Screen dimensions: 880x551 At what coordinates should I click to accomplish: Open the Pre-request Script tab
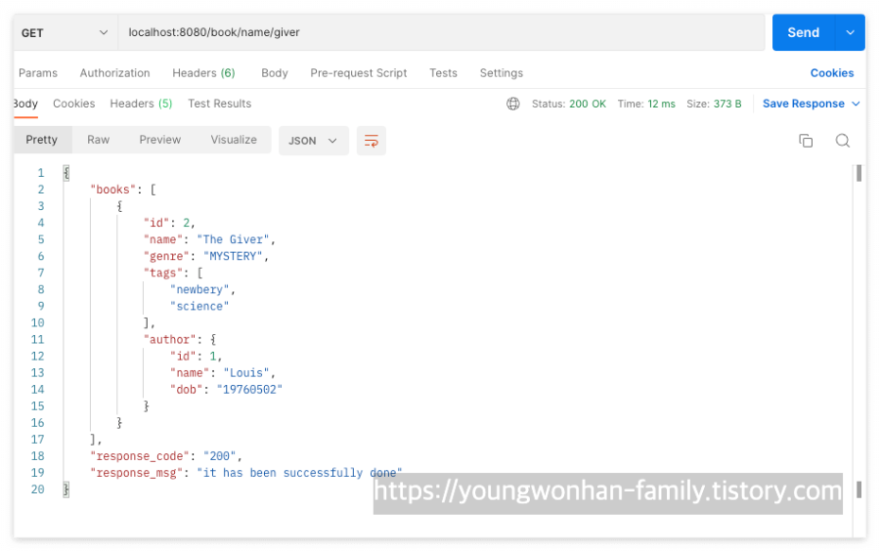359,73
